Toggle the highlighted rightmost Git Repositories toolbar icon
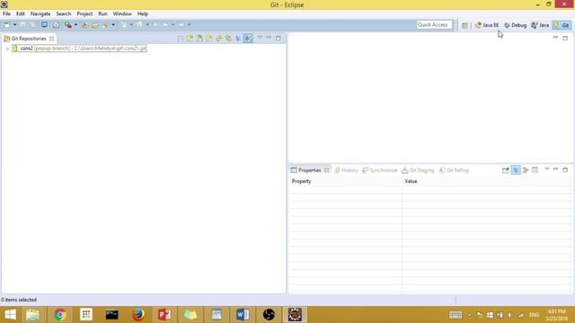 pos(248,38)
